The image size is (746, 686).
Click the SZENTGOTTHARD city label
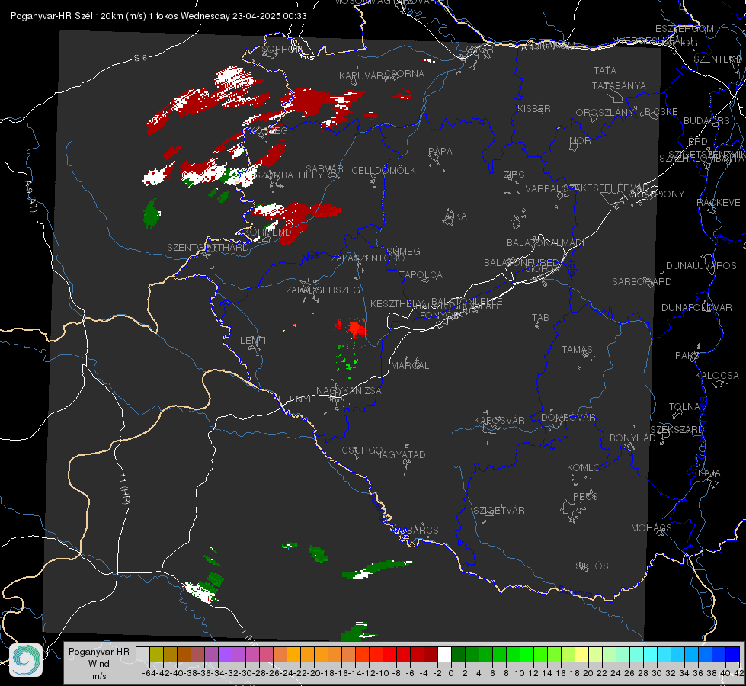[x=208, y=248]
